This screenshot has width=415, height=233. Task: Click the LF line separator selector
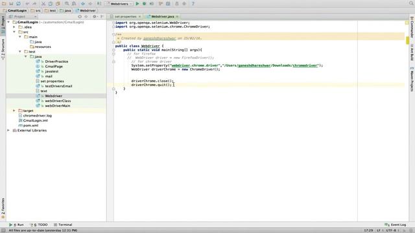coord(379,230)
